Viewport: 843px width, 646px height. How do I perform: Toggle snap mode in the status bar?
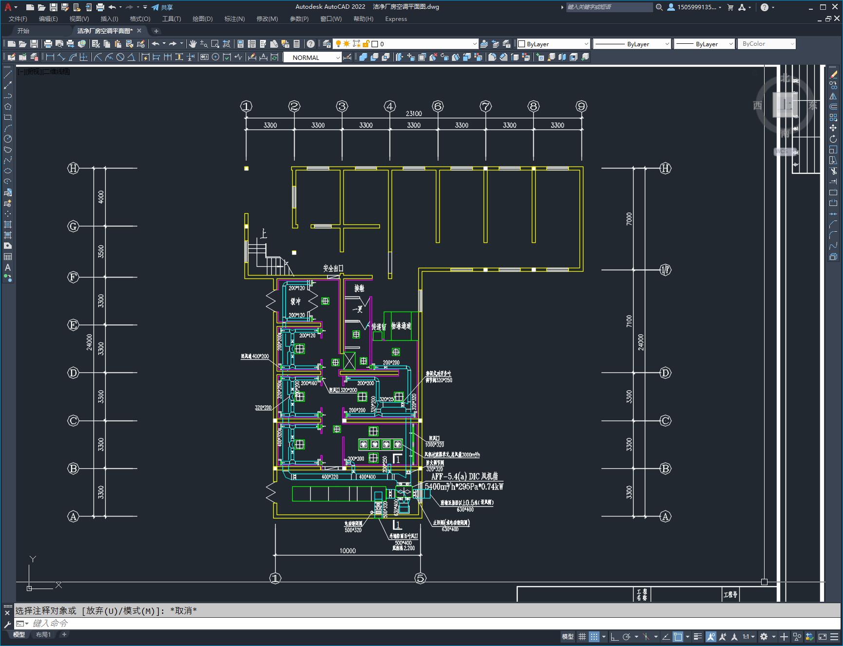coord(594,636)
